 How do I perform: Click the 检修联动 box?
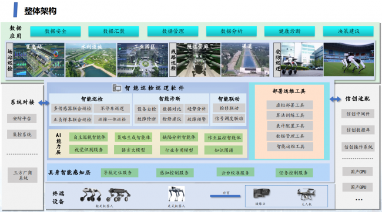coord(229,108)
